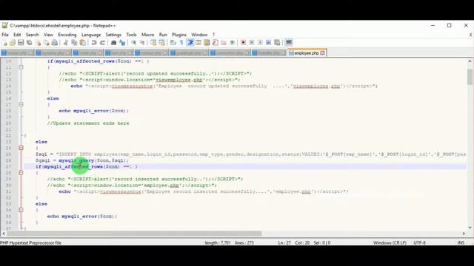Image resolution: width=474 pixels, height=266 pixels.
Task: Open the Language menu
Action: (x=91, y=35)
